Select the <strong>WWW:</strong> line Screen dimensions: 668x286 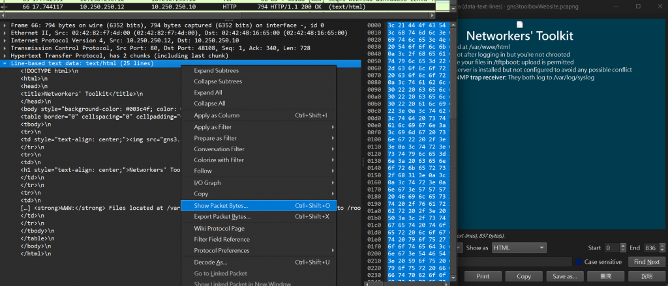coord(100,208)
